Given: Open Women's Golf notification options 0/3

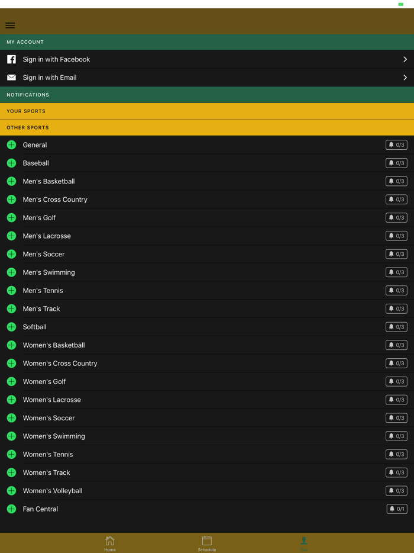Looking at the screenshot, I should pyautogui.click(x=396, y=382).
